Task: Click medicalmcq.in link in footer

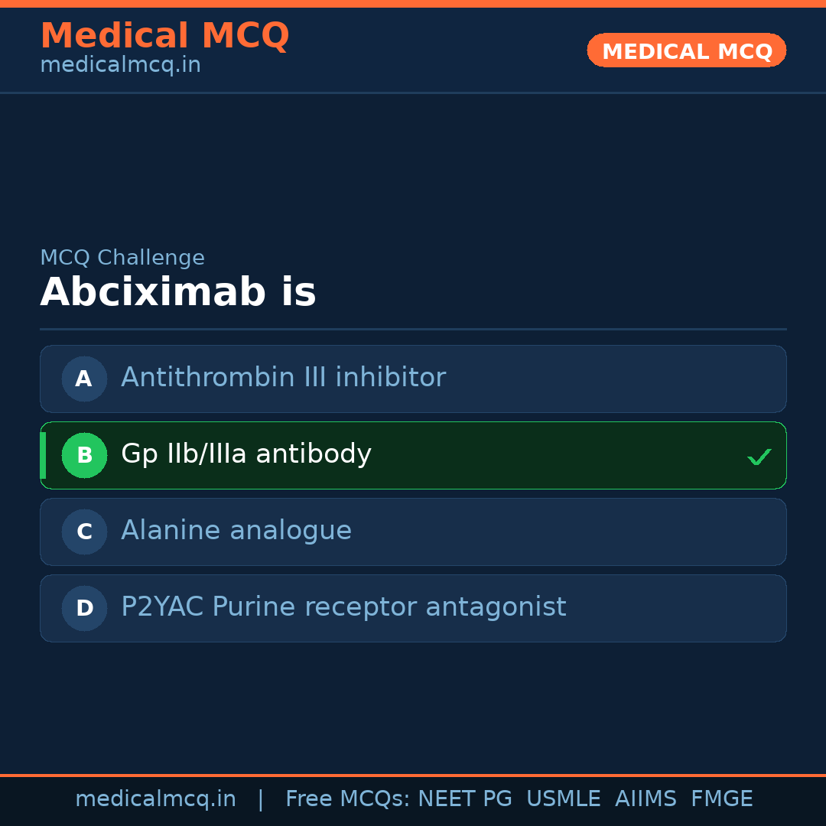Action: (156, 798)
